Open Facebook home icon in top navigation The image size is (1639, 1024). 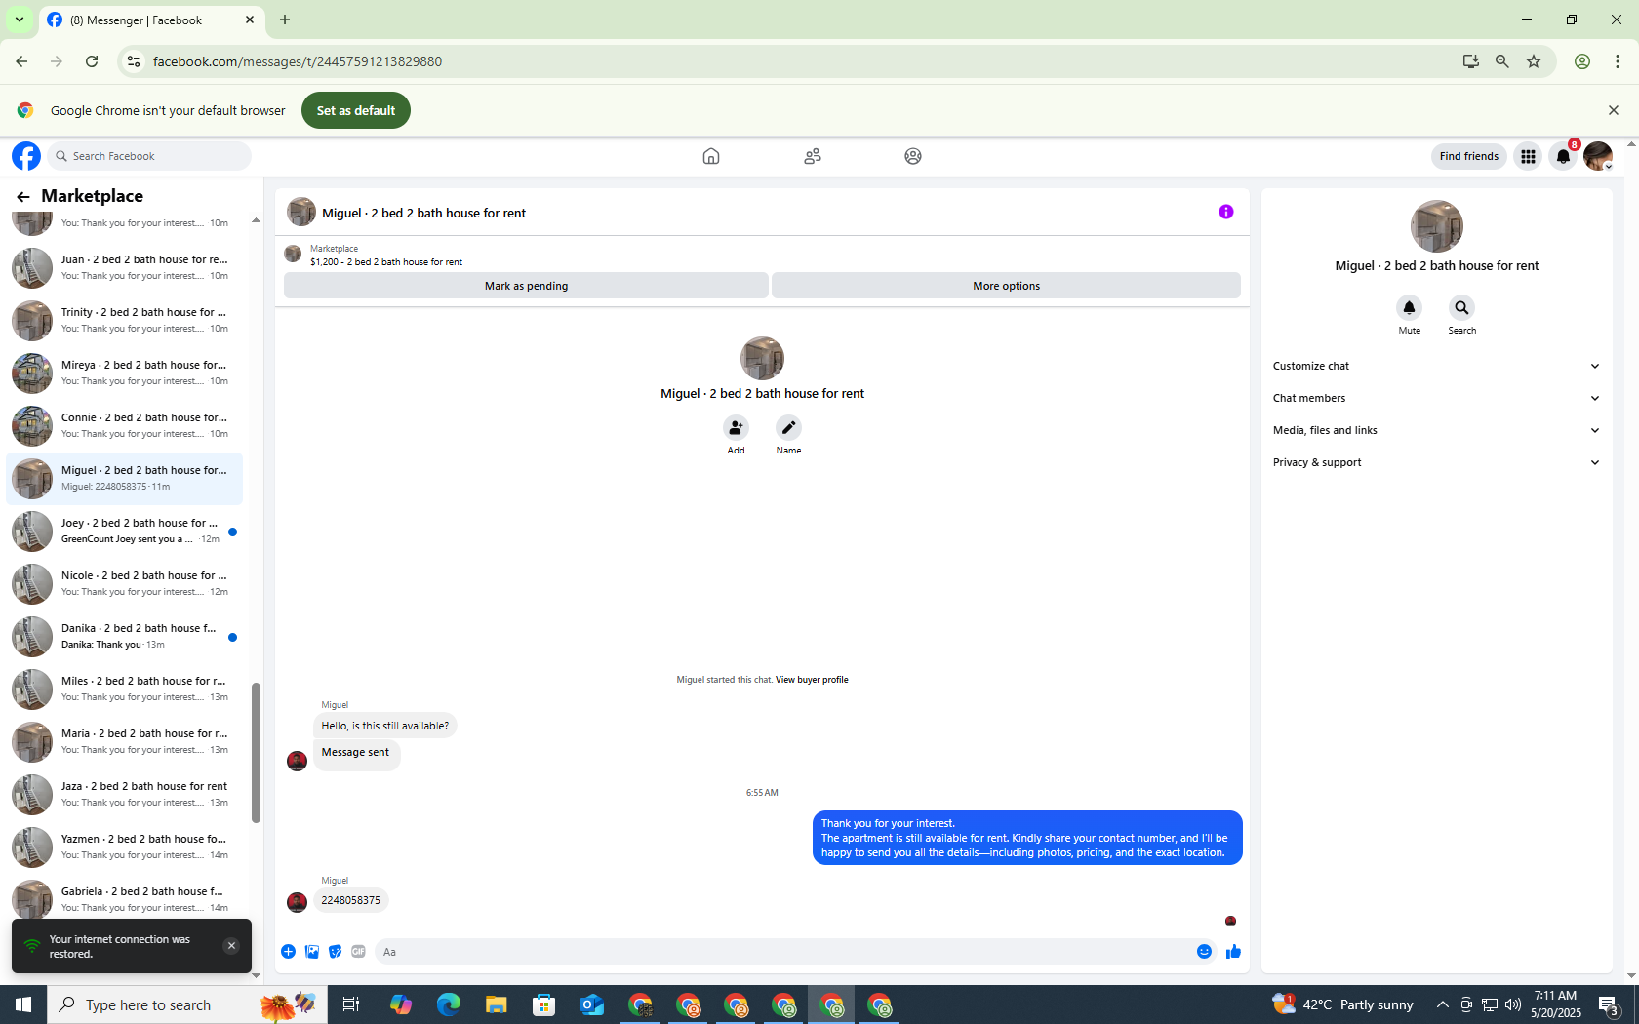pos(711,156)
